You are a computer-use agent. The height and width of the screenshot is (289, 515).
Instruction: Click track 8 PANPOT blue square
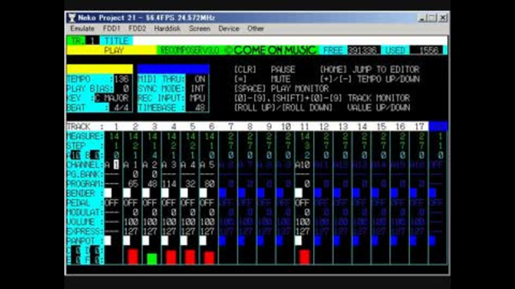[x=241, y=240]
